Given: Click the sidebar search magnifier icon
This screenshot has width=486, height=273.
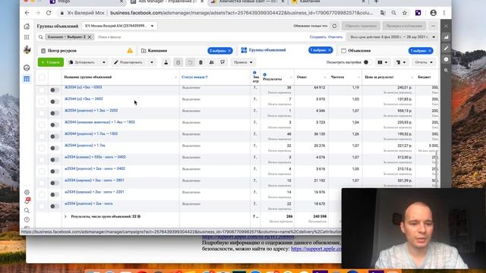Looking at the screenshot, I should [x=27, y=211].
